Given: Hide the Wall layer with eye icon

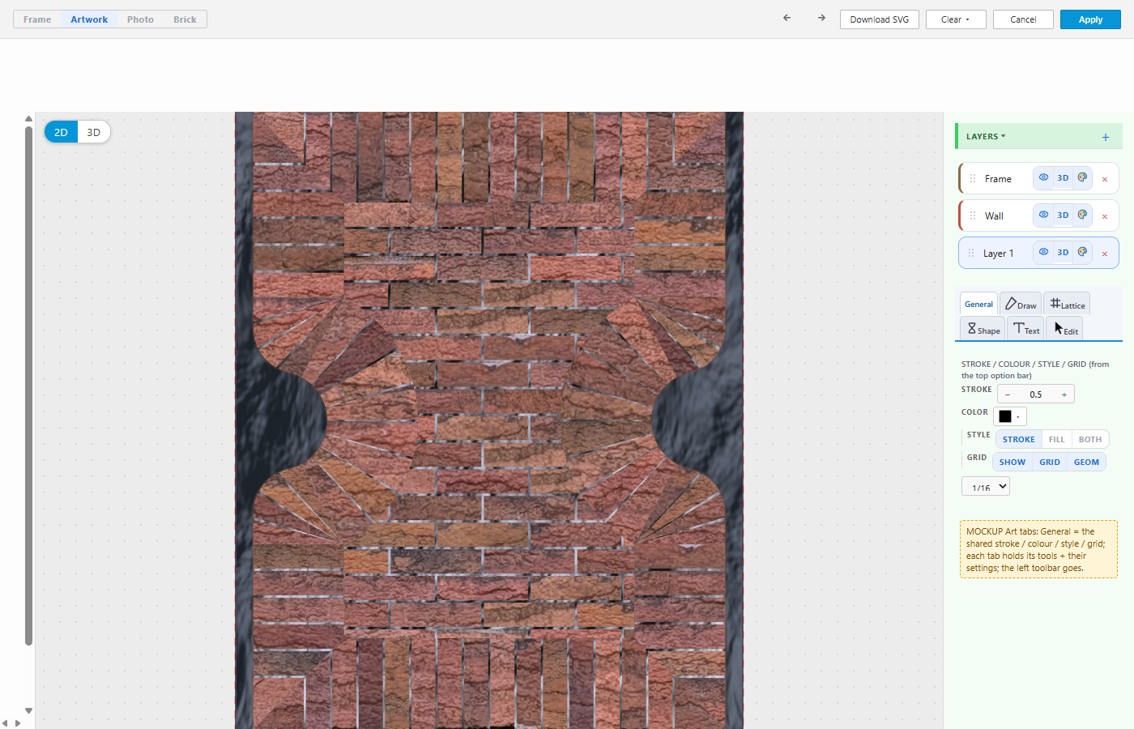Looking at the screenshot, I should click(1043, 215).
